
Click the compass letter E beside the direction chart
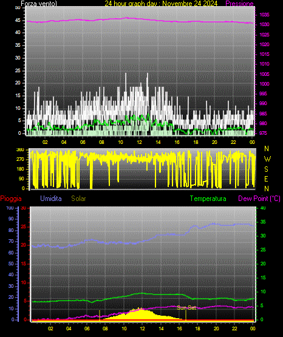click(x=266, y=179)
